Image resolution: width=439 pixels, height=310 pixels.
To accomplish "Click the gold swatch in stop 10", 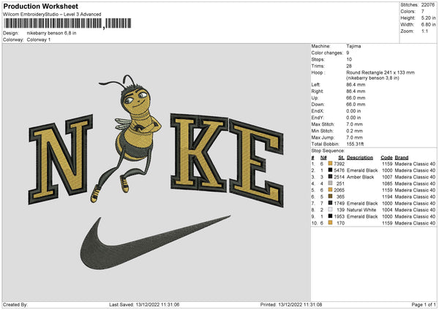I will tap(330, 223).
